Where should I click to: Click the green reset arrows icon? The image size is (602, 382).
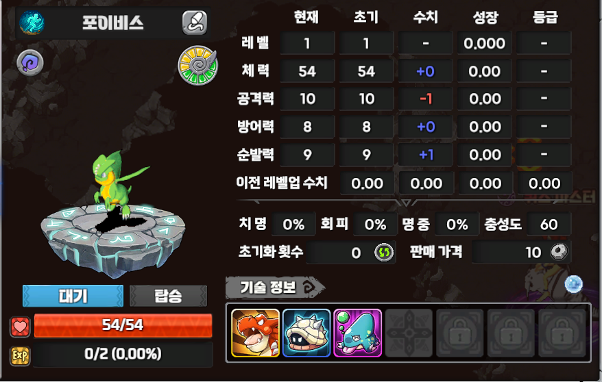pyautogui.click(x=385, y=253)
